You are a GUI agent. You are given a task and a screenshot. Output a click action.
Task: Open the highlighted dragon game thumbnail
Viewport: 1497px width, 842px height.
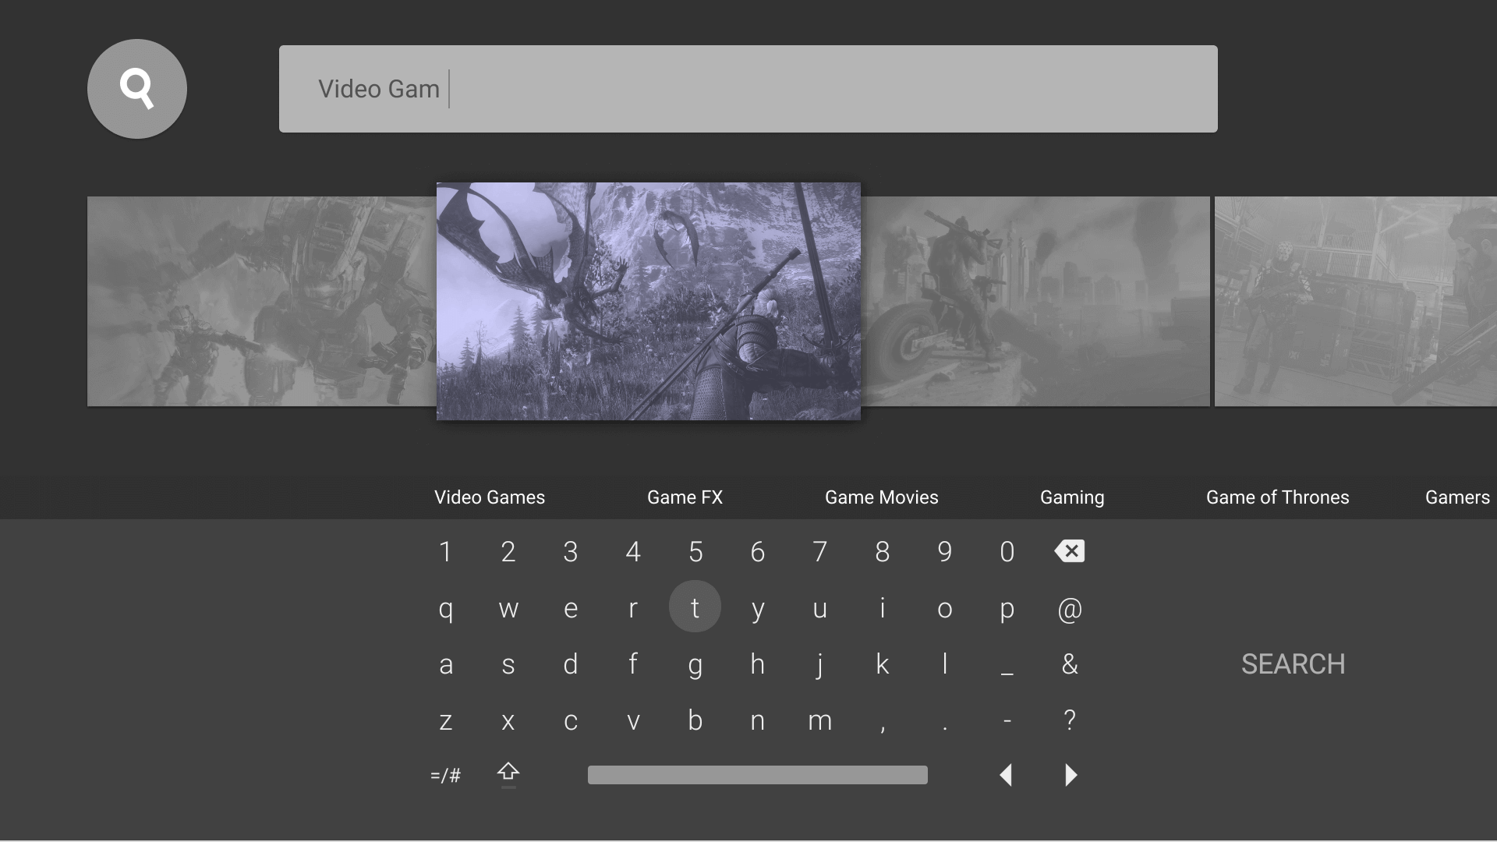tap(649, 302)
